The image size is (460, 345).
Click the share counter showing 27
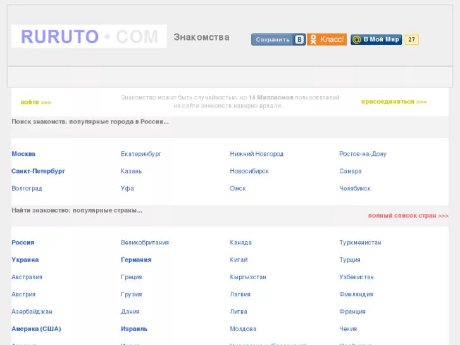coord(411,39)
